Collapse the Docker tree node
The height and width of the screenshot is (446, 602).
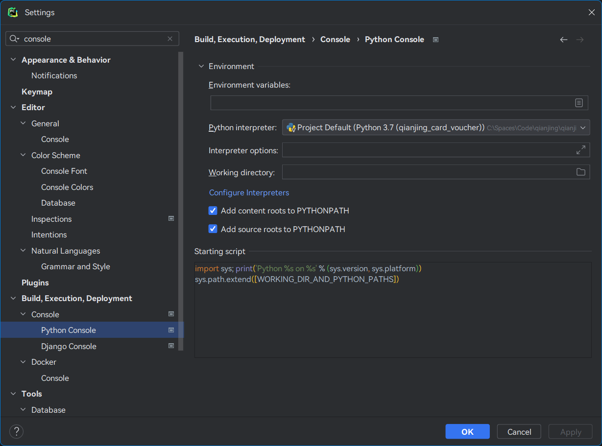[23, 362]
